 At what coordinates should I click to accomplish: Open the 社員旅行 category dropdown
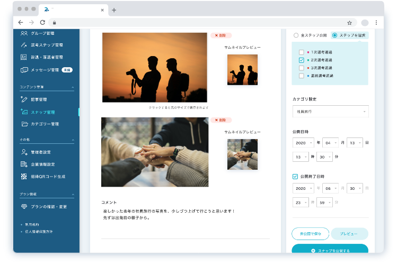coord(330,112)
